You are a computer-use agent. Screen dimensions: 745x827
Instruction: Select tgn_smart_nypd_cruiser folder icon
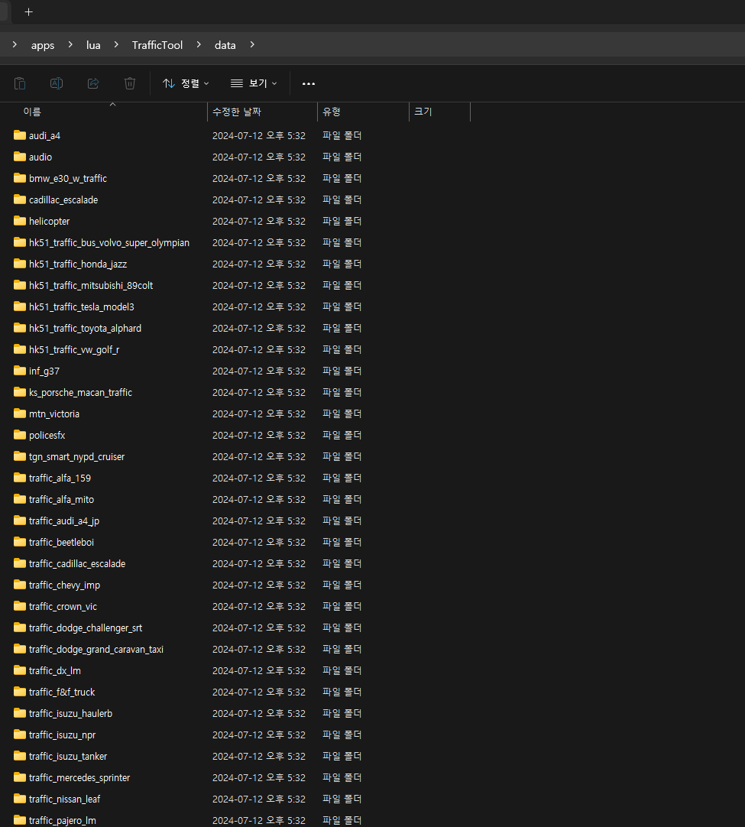[x=20, y=456]
